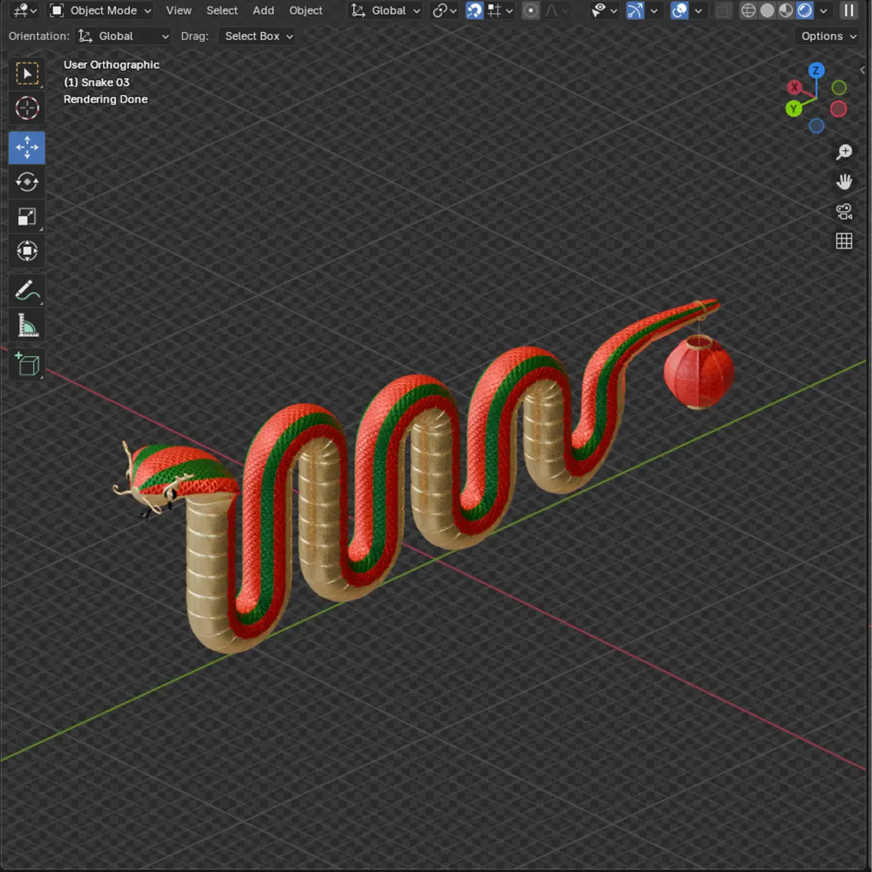Viewport: 872px width, 872px height.
Task: Choose the Measure ruler tool
Action: (x=27, y=326)
